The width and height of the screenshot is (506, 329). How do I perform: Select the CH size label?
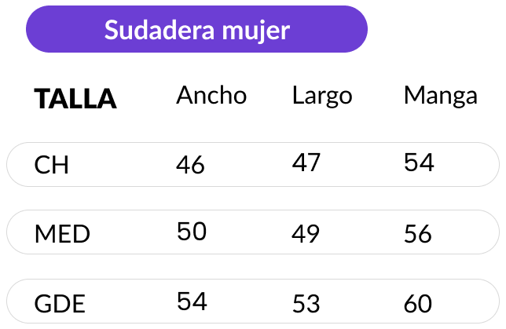click(51, 165)
